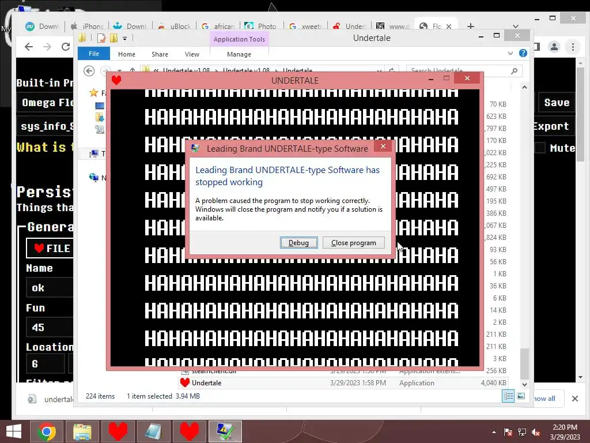Switch Explorer to large icons view
Viewport: 590px width, 443px height.
point(521,396)
